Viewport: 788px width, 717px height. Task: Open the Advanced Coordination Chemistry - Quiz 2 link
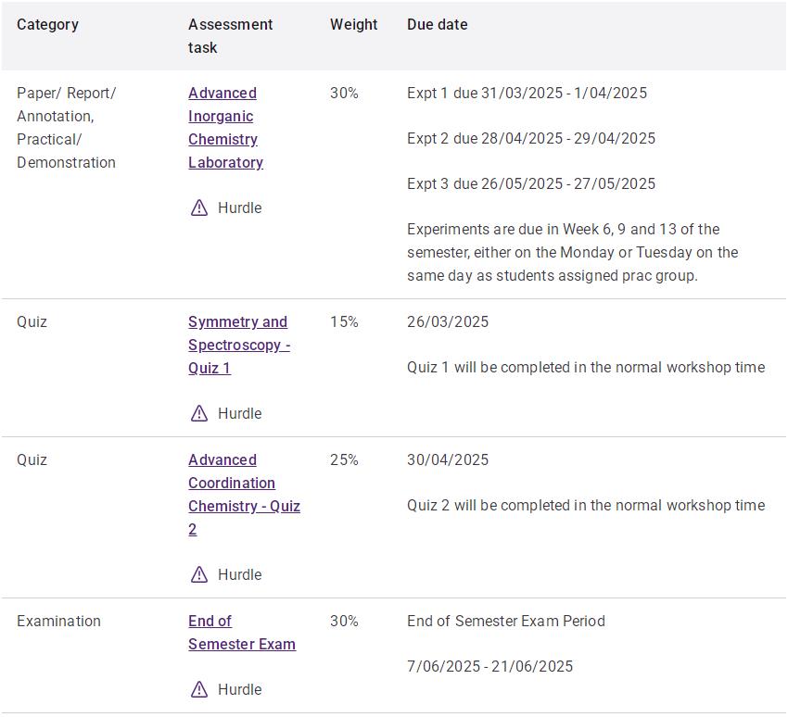(x=243, y=495)
